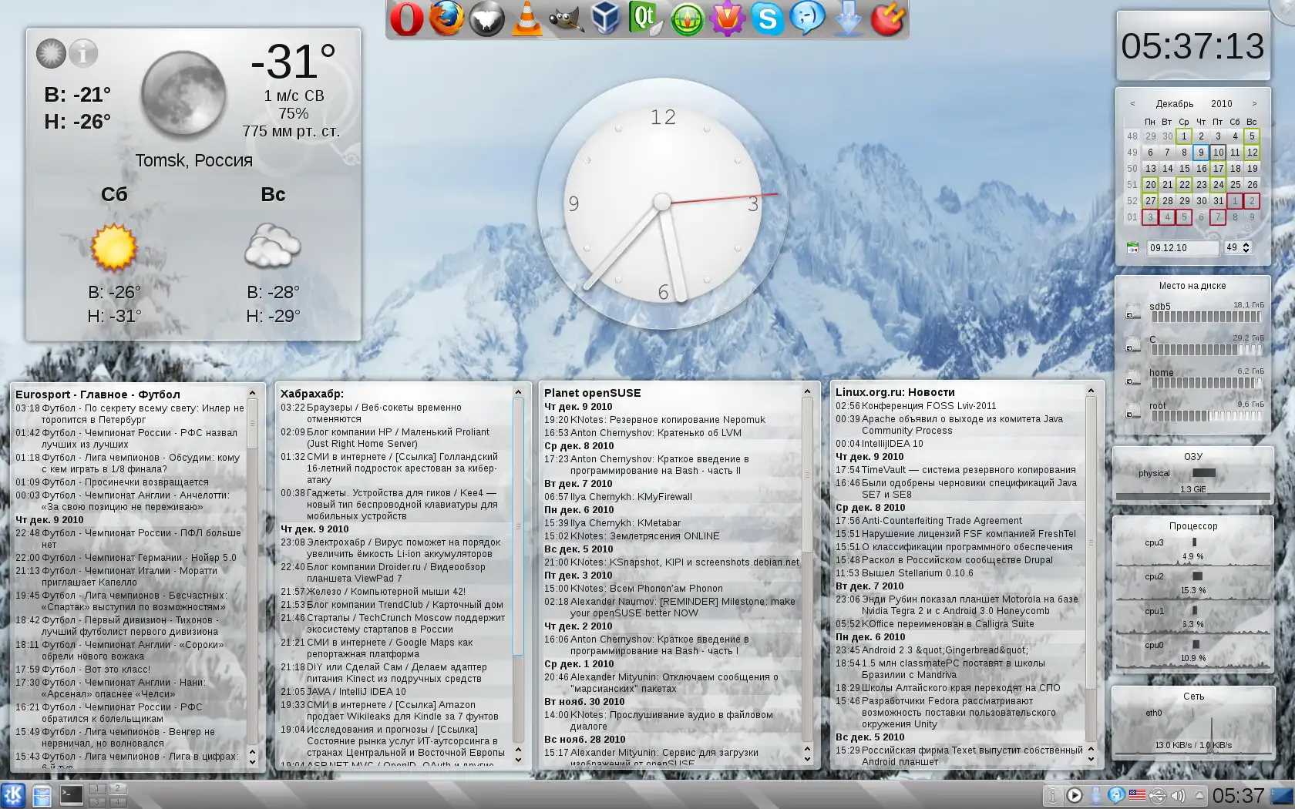Open the Konsole terminal in the taskbar
This screenshot has width=1295, height=809.
(x=72, y=795)
